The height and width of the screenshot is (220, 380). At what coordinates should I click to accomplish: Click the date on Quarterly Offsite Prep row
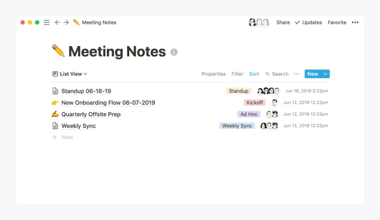click(306, 114)
